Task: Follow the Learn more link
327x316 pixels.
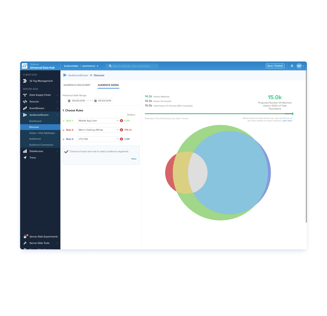Action: (x=287, y=121)
